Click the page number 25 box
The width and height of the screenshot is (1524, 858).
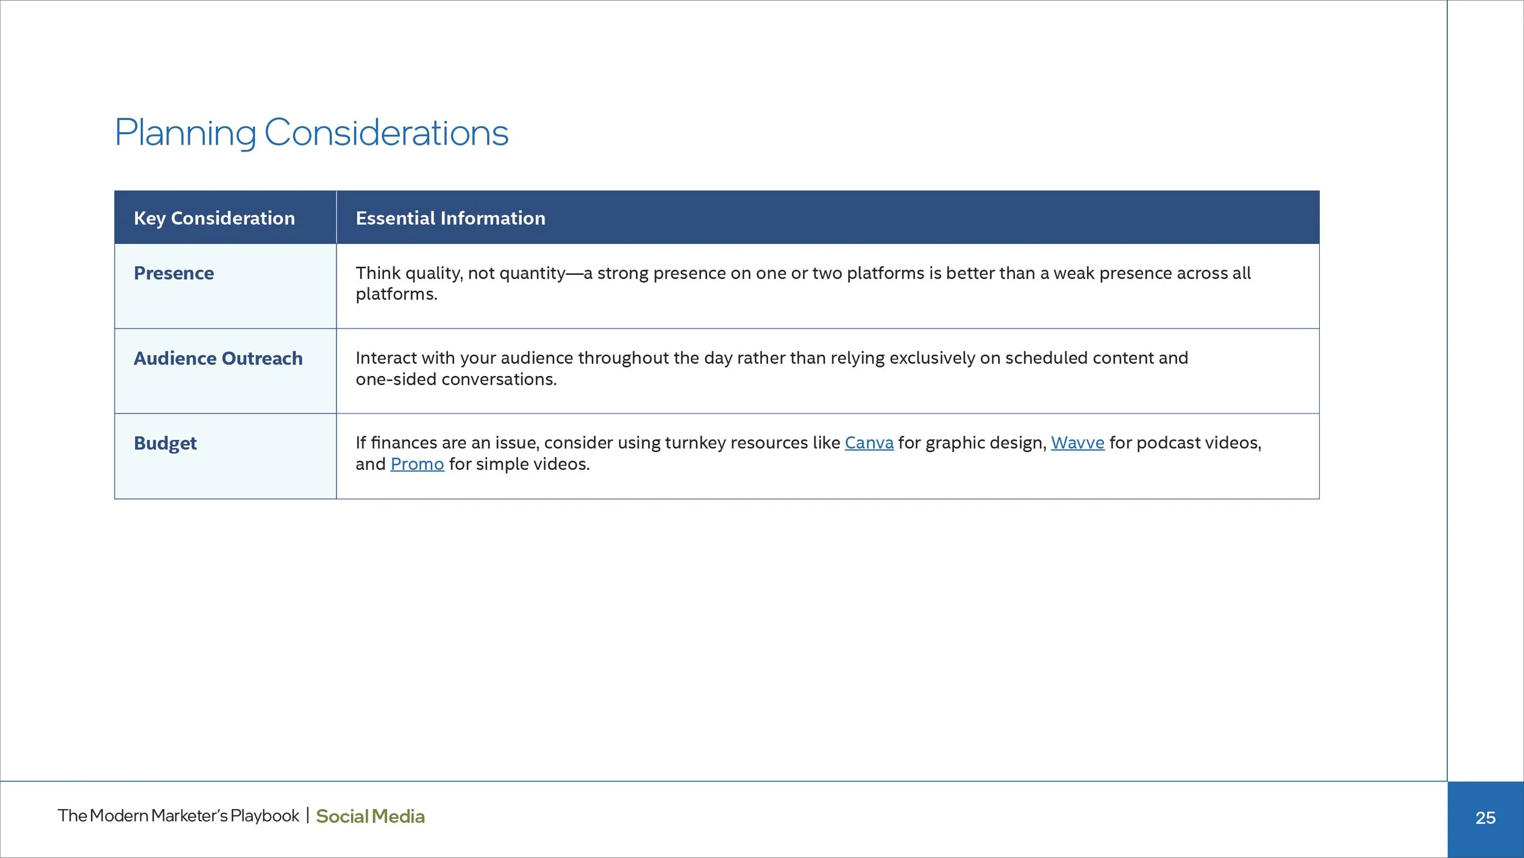point(1486,819)
